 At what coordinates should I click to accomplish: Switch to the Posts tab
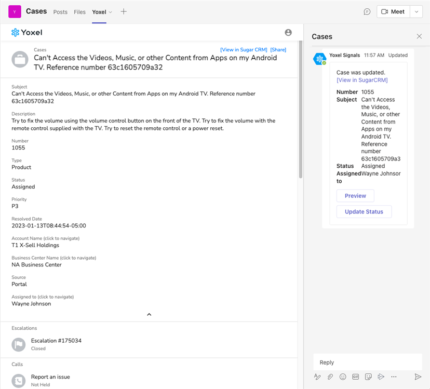(x=60, y=12)
